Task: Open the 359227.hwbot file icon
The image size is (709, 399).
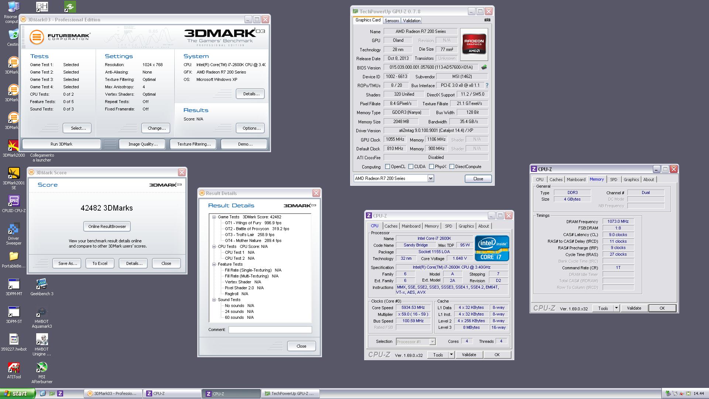Action: (14, 342)
